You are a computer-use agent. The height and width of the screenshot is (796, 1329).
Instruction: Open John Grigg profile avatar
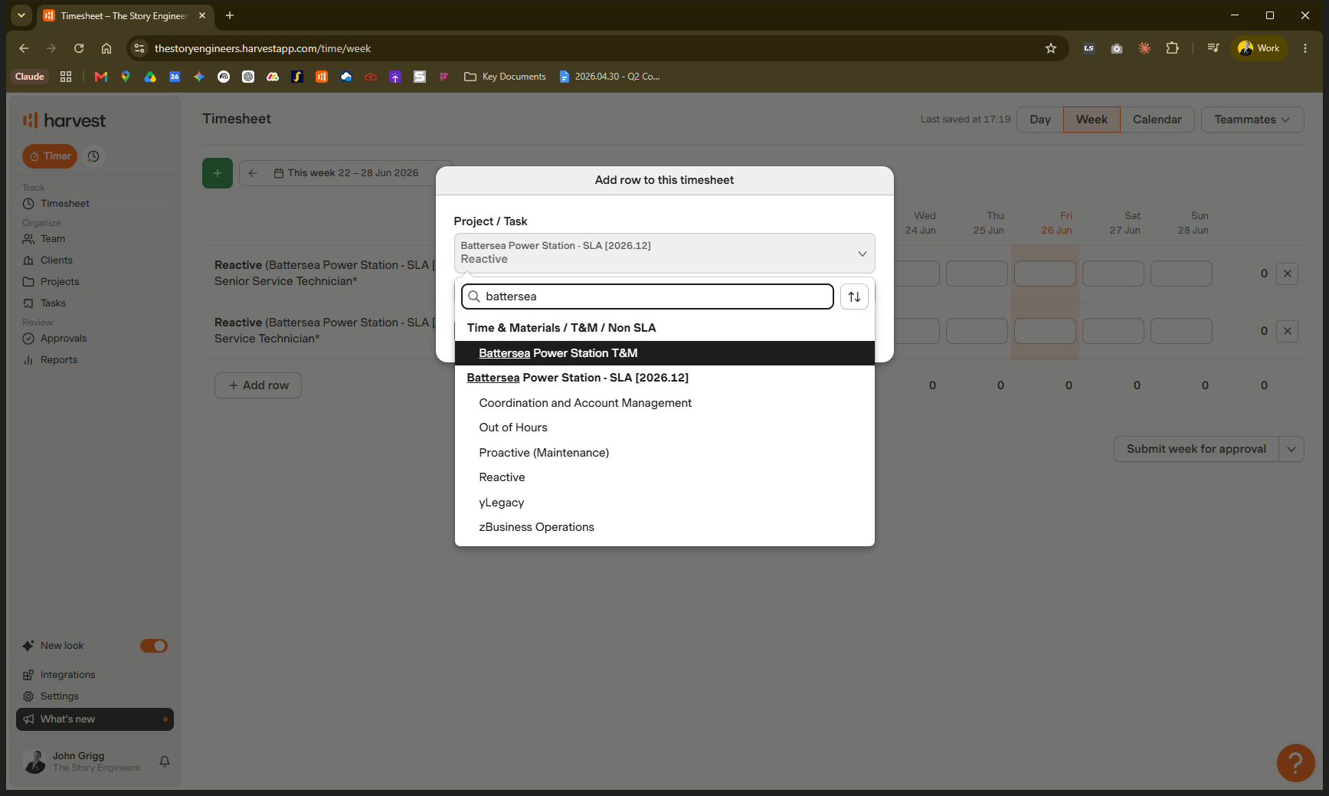pyautogui.click(x=35, y=762)
